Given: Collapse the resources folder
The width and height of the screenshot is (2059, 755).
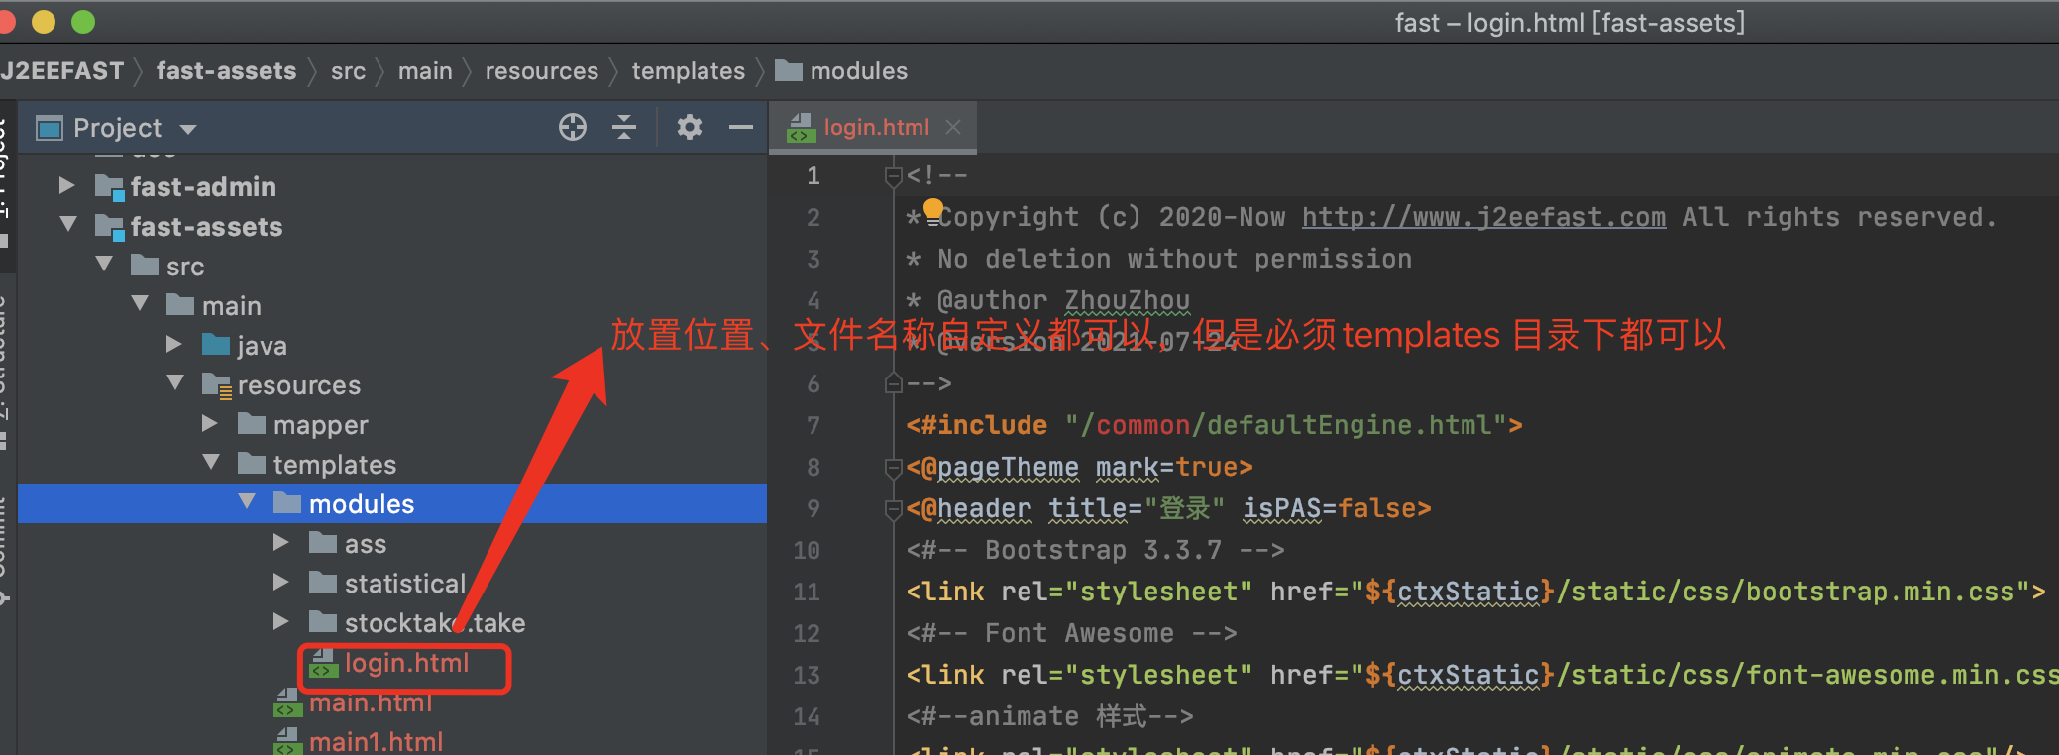Looking at the screenshot, I should (175, 383).
